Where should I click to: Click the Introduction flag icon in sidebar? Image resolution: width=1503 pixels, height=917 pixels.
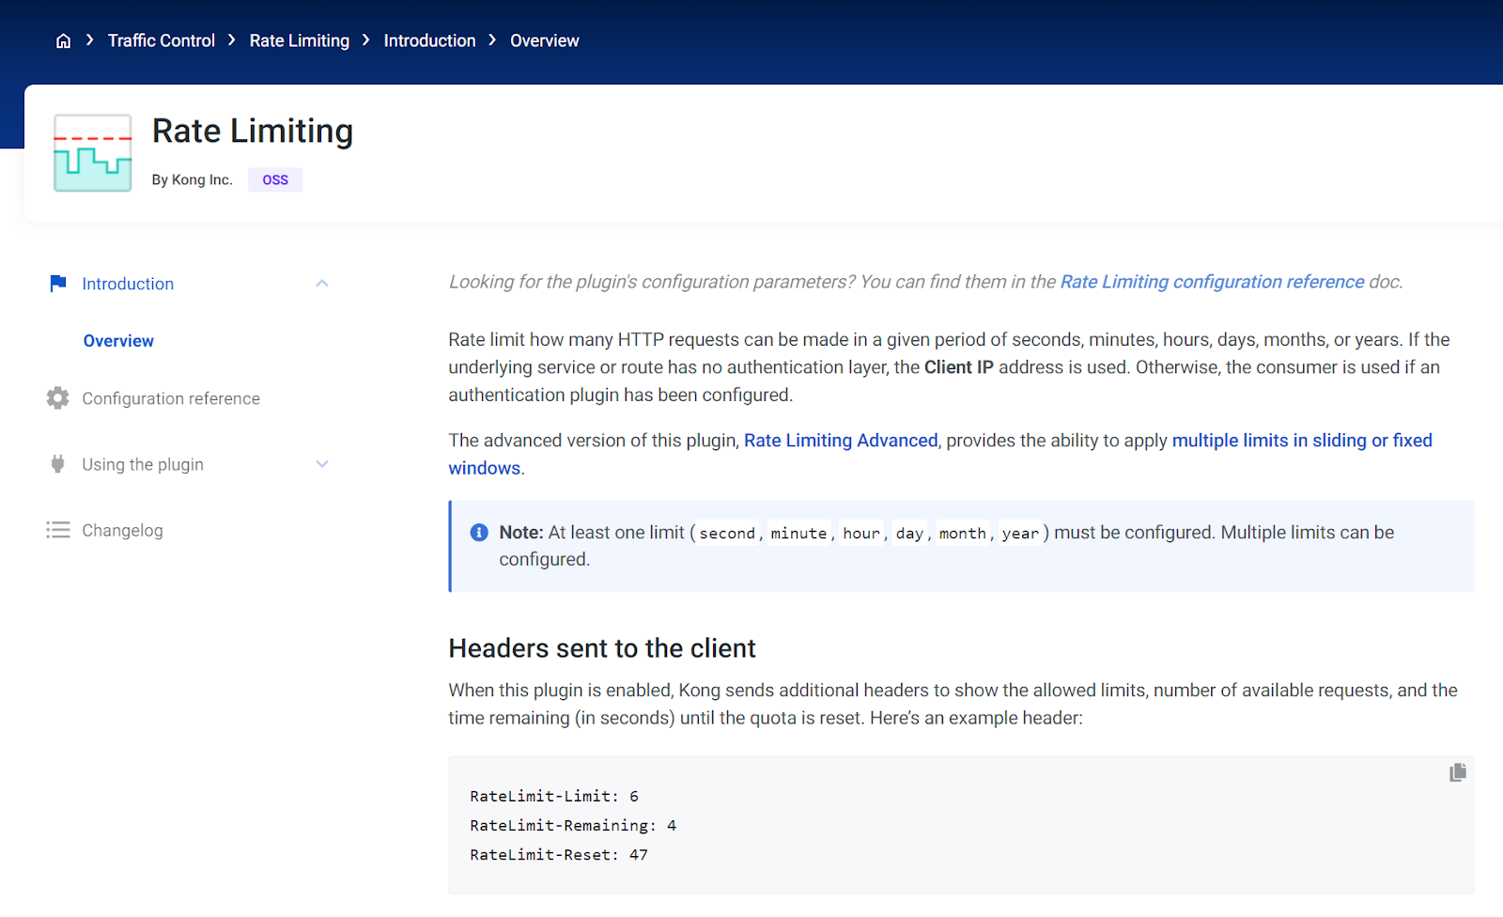[x=58, y=283]
